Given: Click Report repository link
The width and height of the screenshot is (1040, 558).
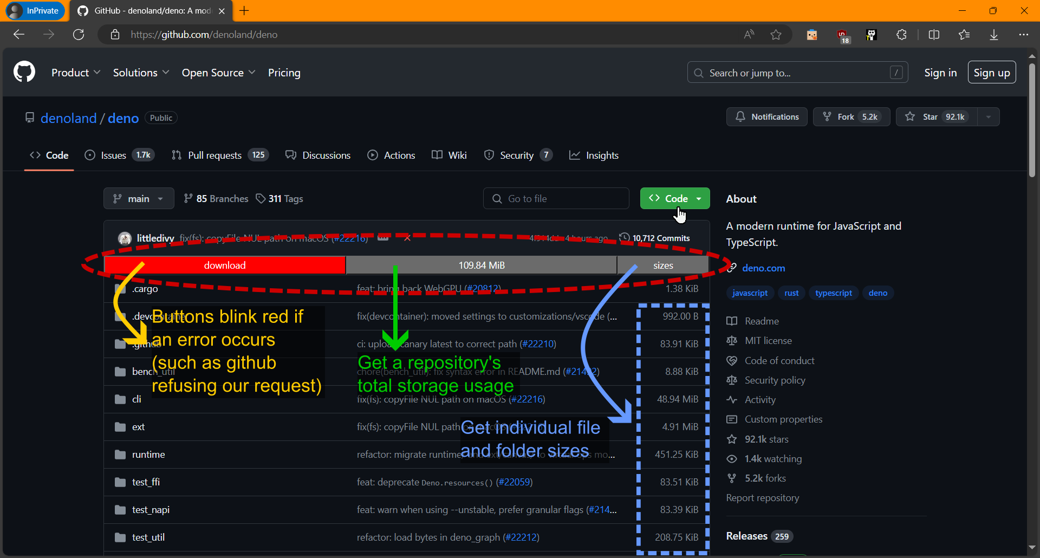Looking at the screenshot, I should tap(763, 498).
